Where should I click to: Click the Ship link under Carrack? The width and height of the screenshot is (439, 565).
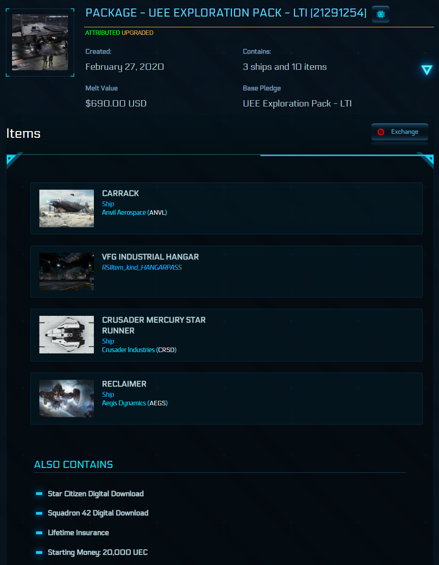[x=108, y=204]
